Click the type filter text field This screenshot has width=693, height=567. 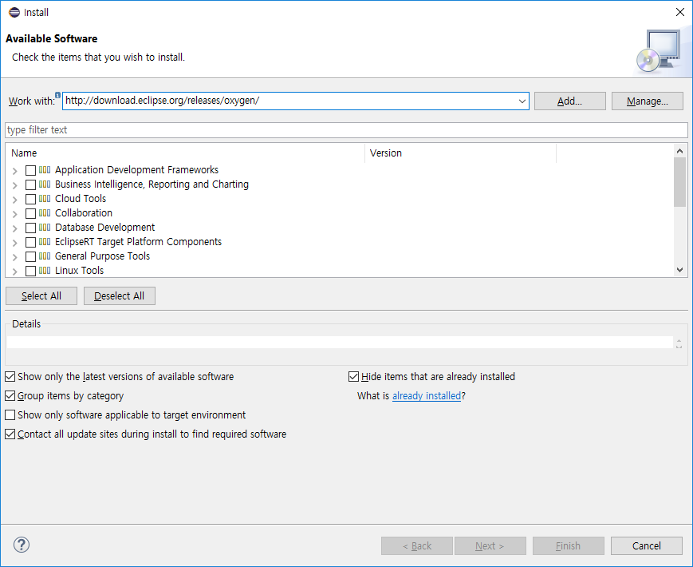[x=346, y=129]
